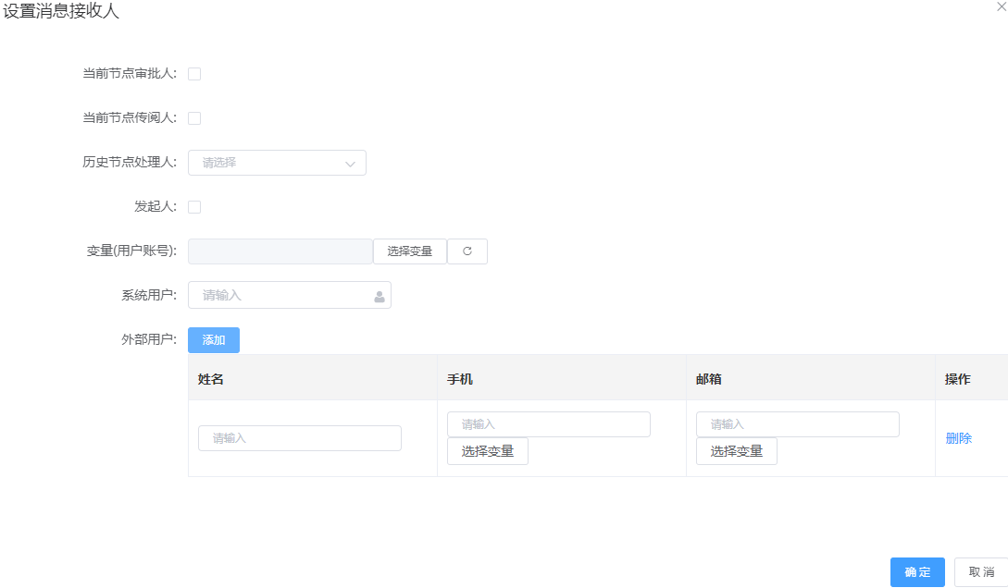Enable the 当前节点审批人 checkbox
Screen dimensions: 1008x588
tap(194, 74)
